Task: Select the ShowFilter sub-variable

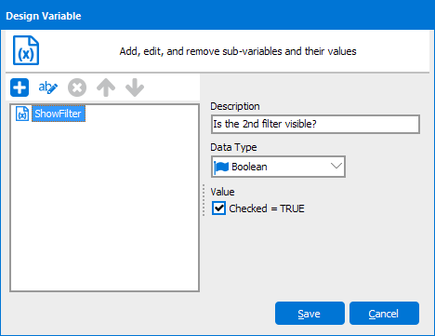Action: click(x=59, y=114)
